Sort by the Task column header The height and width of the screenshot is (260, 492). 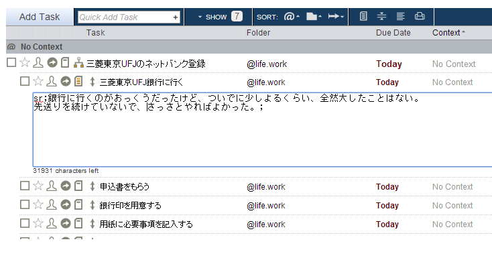point(95,33)
